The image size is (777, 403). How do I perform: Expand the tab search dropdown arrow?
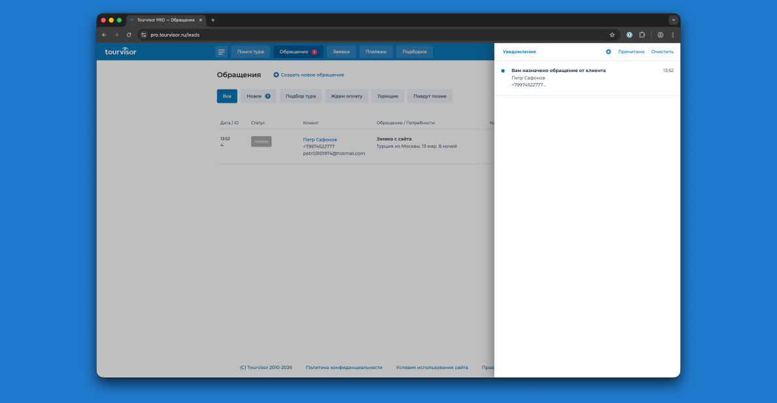click(673, 20)
